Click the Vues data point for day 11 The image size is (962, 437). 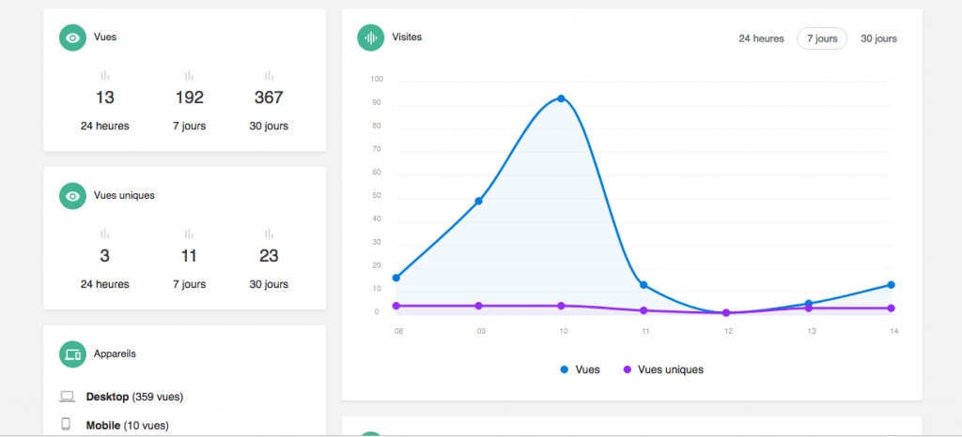(644, 284)
